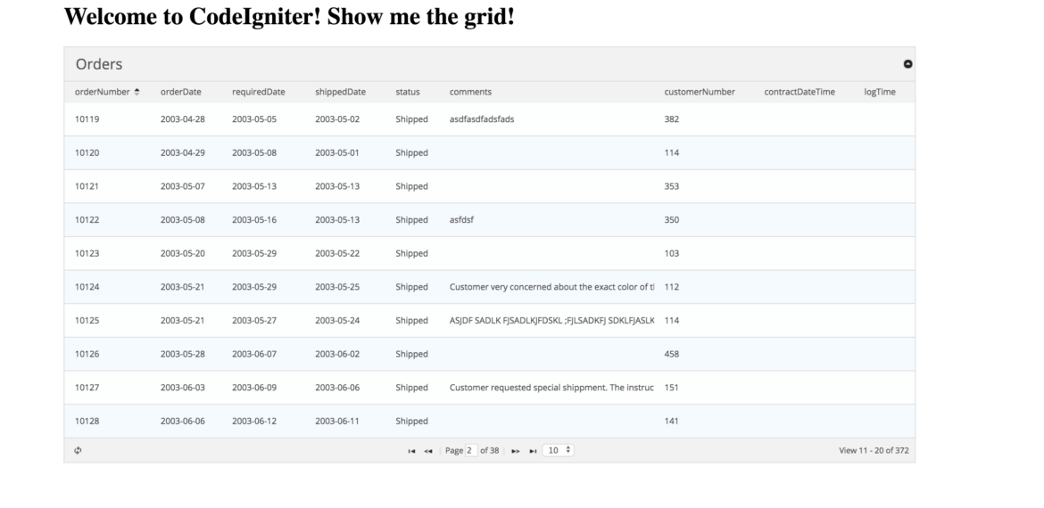This screenshot has width=1044, height=508.
Task: Click the 'asdfasdfadsfads' comment cell
Action: click(481, 119)
